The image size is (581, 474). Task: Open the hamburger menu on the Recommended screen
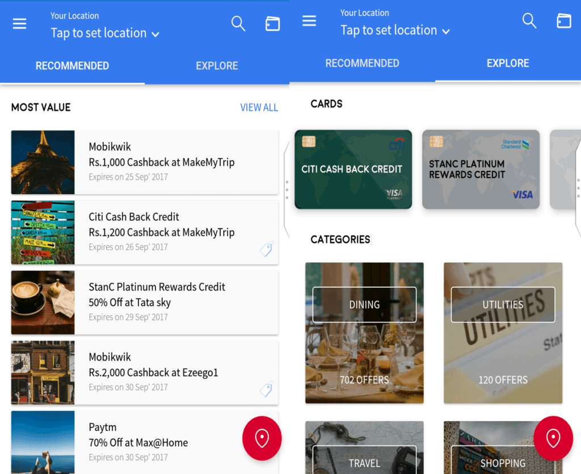(20, 24)
